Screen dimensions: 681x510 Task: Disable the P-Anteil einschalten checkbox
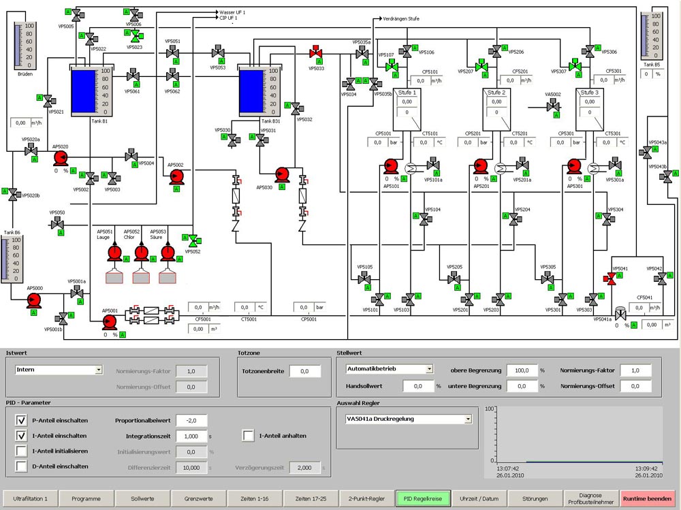tap(21, 421)
